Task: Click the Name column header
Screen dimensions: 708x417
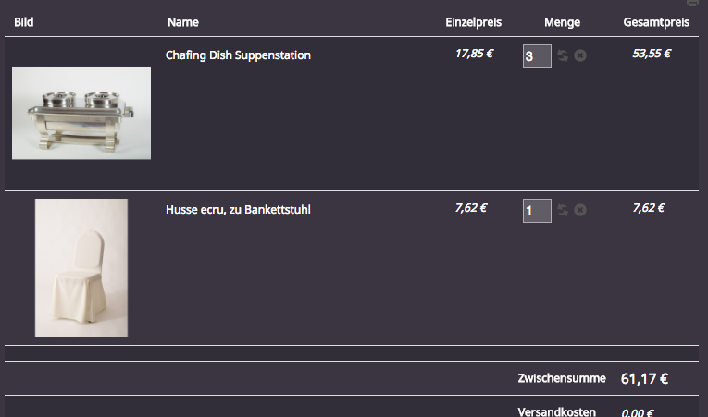Action: [183, 22]
